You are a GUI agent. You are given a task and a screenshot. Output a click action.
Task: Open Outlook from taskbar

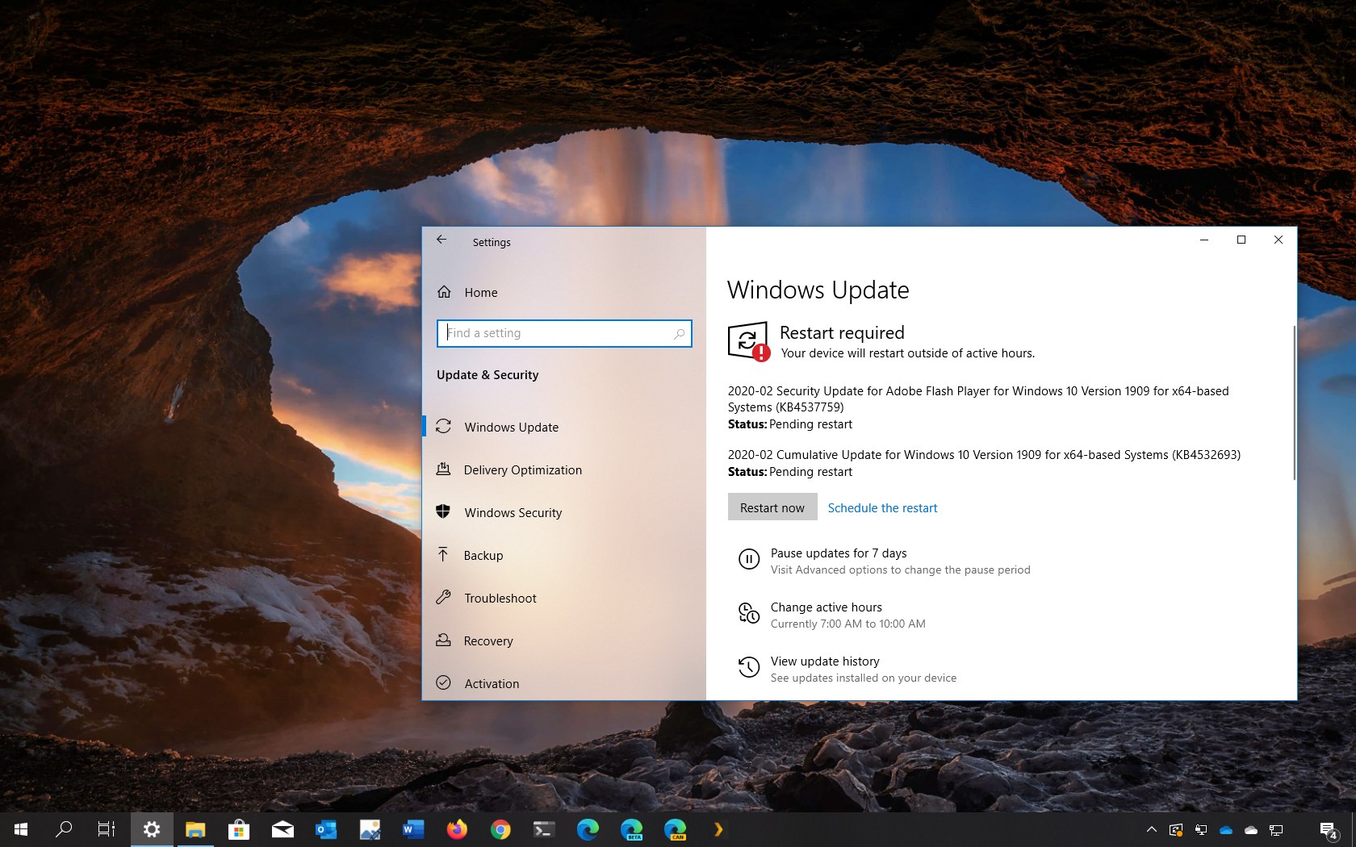(x=326, y=829)
